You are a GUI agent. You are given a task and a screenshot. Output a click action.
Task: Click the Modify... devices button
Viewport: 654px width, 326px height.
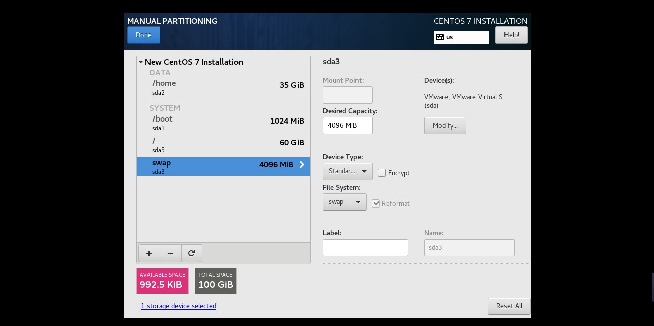click(x=445, y=126)
